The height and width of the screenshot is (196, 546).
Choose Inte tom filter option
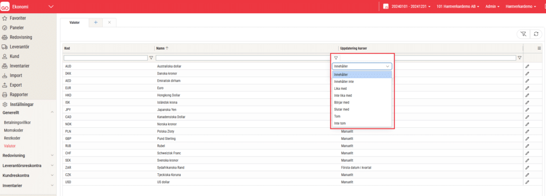tap(362, 123)
